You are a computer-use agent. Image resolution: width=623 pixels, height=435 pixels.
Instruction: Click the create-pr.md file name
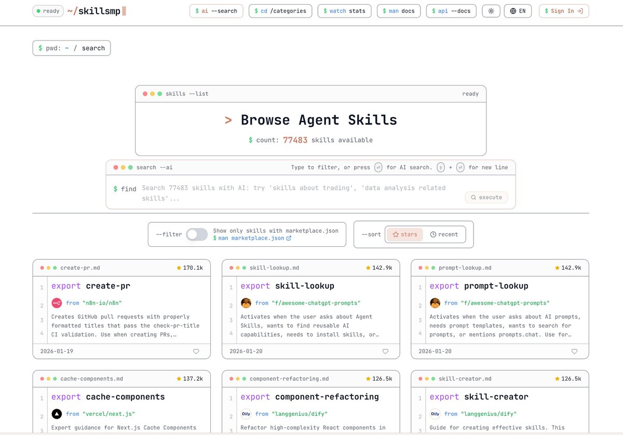click(80, 268)
